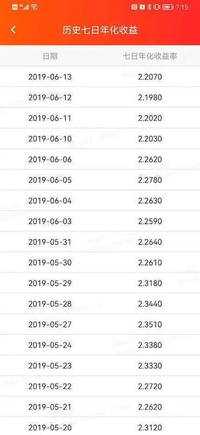Screen dimensions: 200x435
Task: Tap the 2019-05-20 date row
Action: tap(100, 426)
